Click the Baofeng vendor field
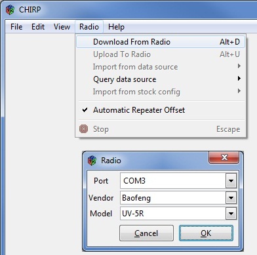257x255 pixels. pos(173,198)
